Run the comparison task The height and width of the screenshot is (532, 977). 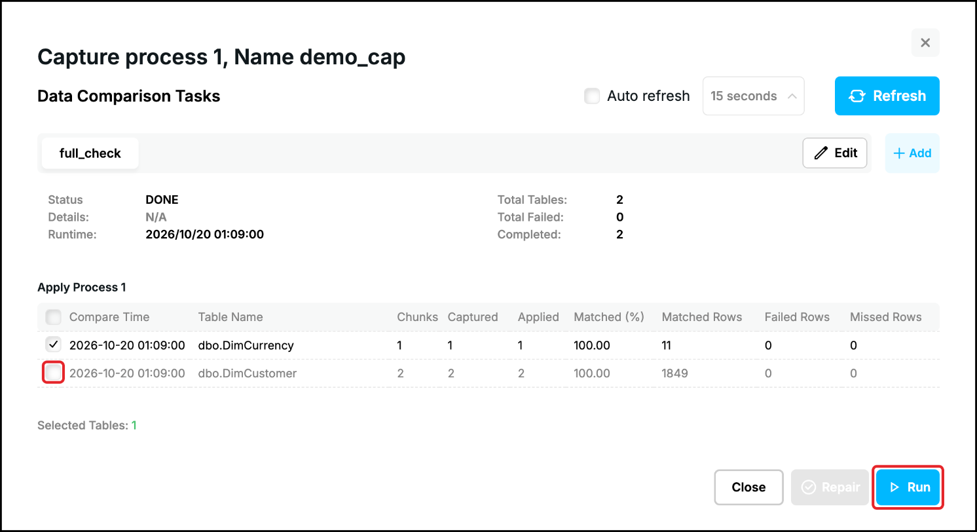click(x=908, y=487)
